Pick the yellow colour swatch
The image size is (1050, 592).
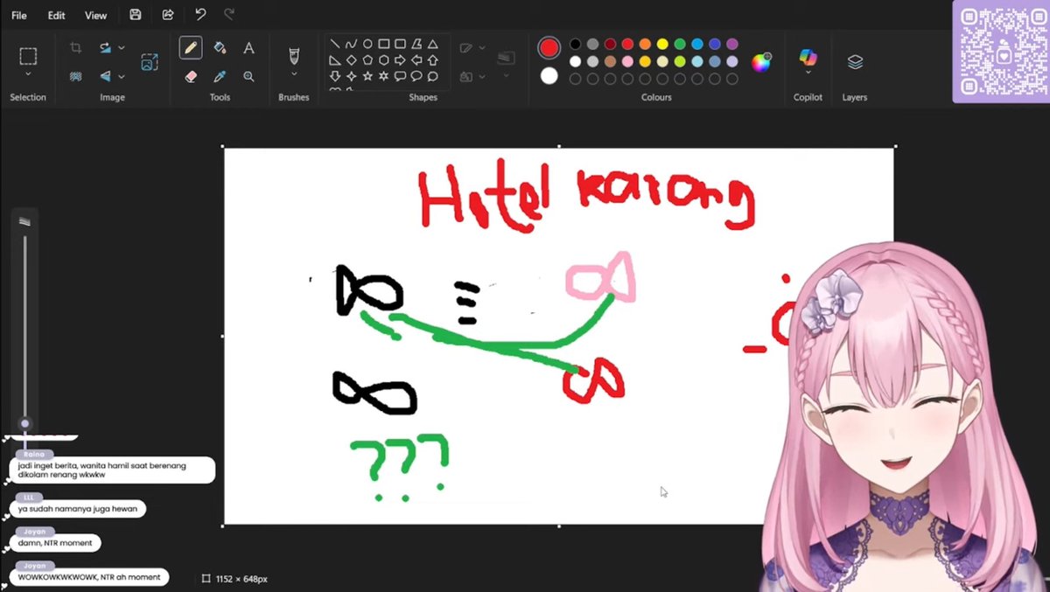point(662,44)
